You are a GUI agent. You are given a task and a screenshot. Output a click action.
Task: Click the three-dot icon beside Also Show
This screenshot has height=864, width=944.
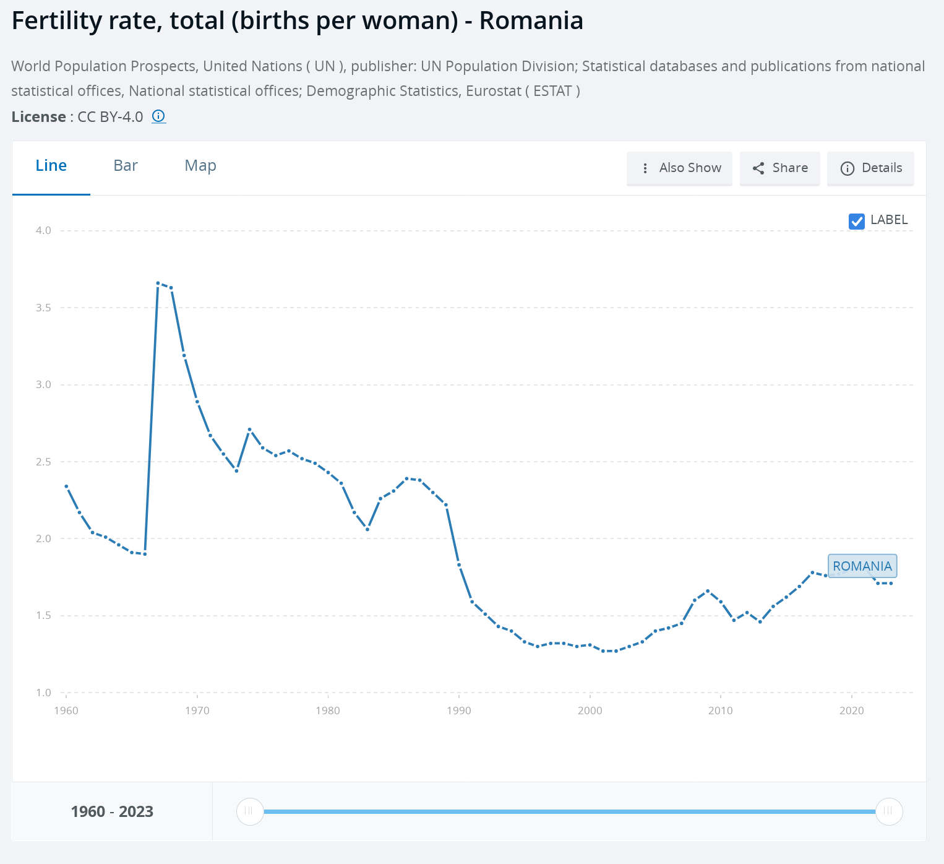[x=645, y=168]
